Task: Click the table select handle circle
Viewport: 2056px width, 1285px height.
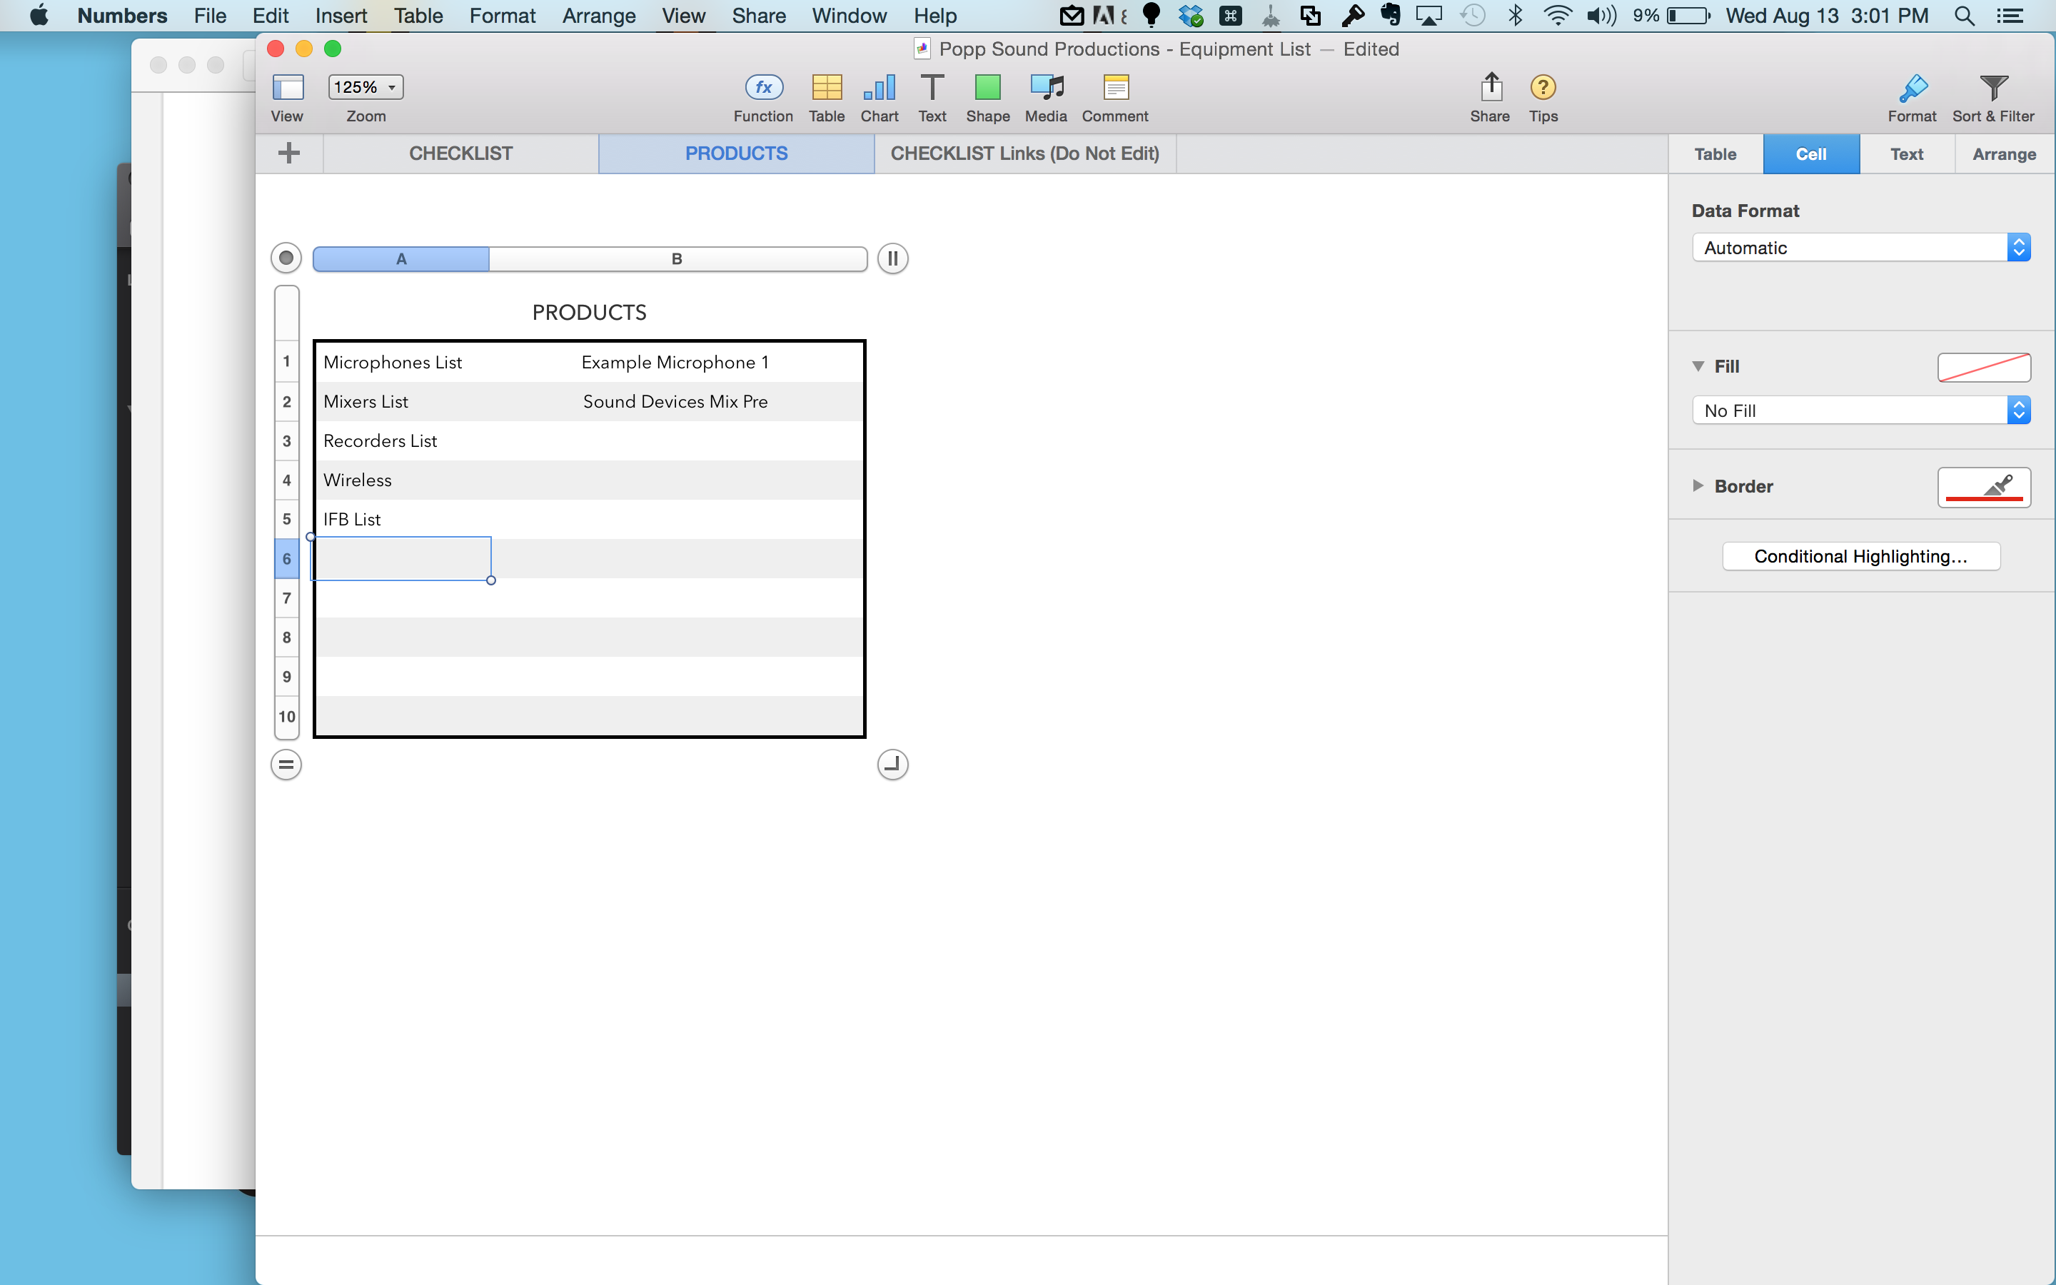Action: coord(286,258)
